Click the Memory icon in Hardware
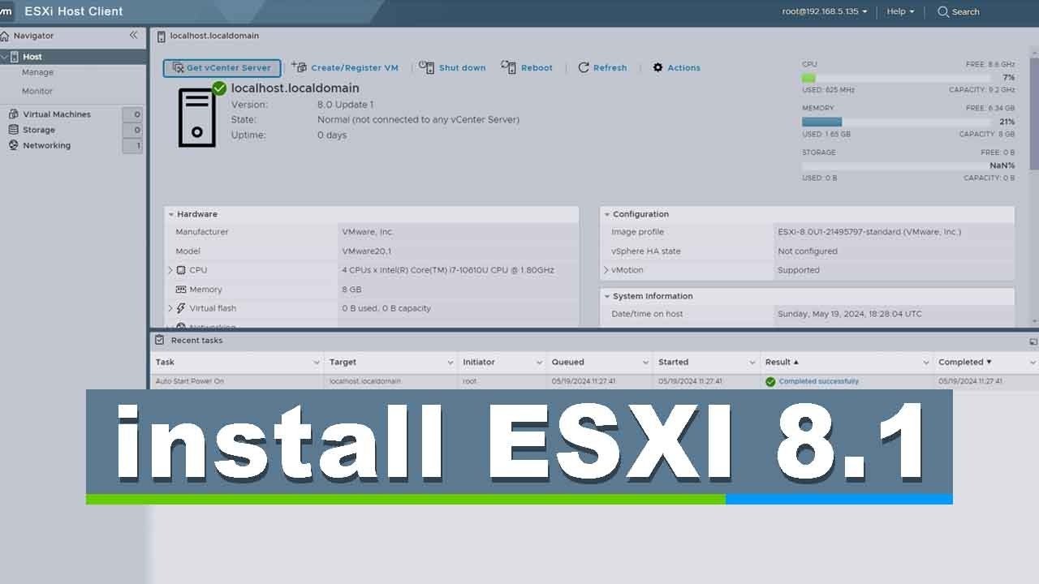Screen dimensions: 1039x584 (x=181, y=290)
